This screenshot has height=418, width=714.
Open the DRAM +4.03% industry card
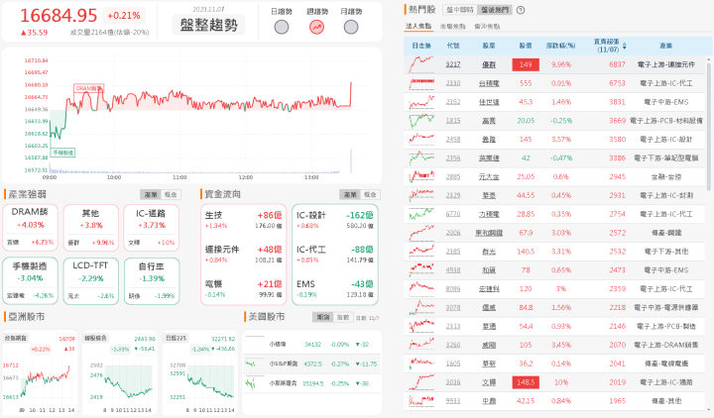(x=30, y=228)
